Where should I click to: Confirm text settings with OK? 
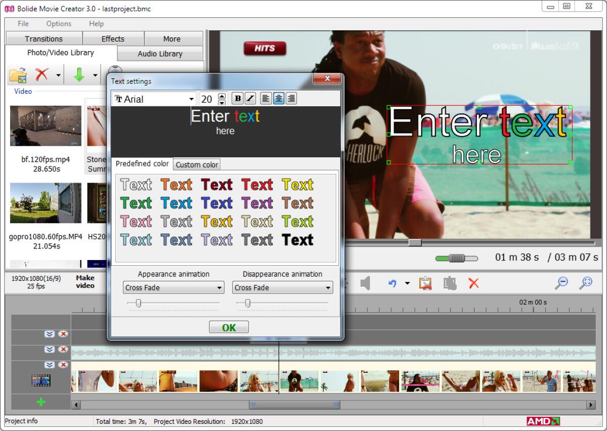point(229,326)
